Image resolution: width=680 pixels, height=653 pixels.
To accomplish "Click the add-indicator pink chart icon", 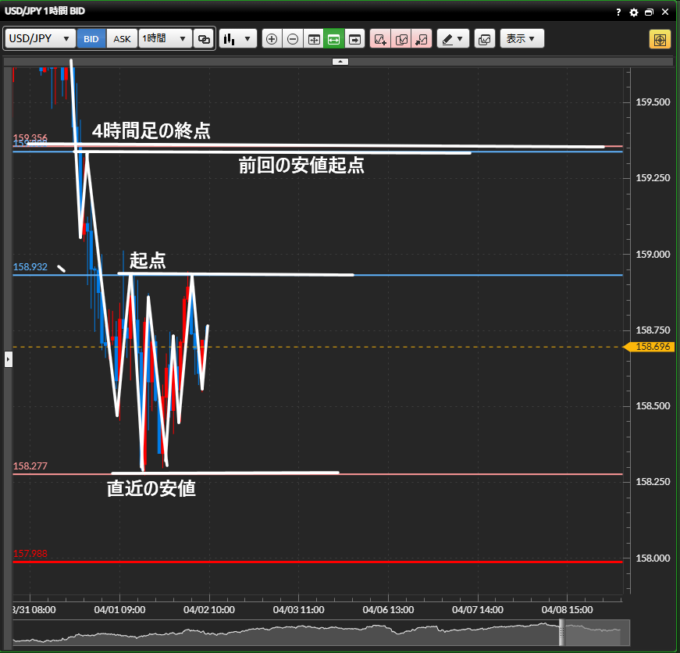I will click(380, 39).
